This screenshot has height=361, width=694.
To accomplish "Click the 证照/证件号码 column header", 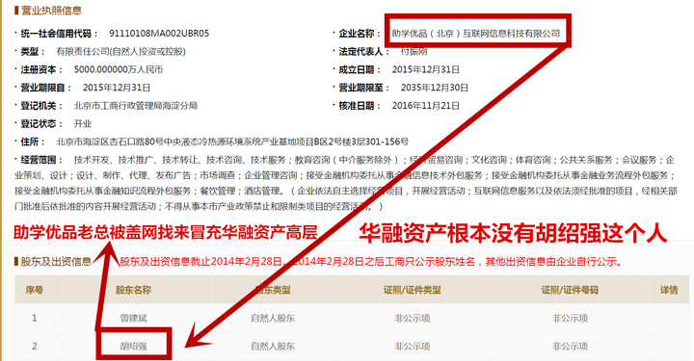I will point(570,291).
